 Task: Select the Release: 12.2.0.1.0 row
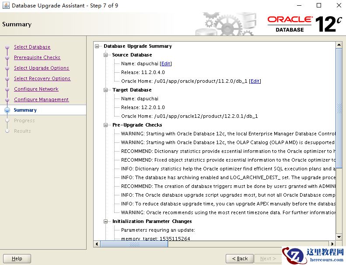(x=143, y=107)
